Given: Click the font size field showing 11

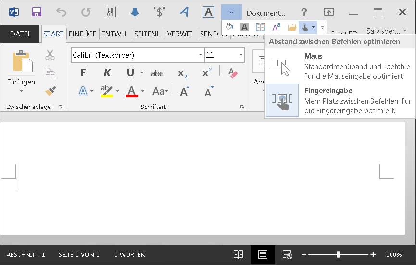Looking at the screenshot, I should click(221, 55).
